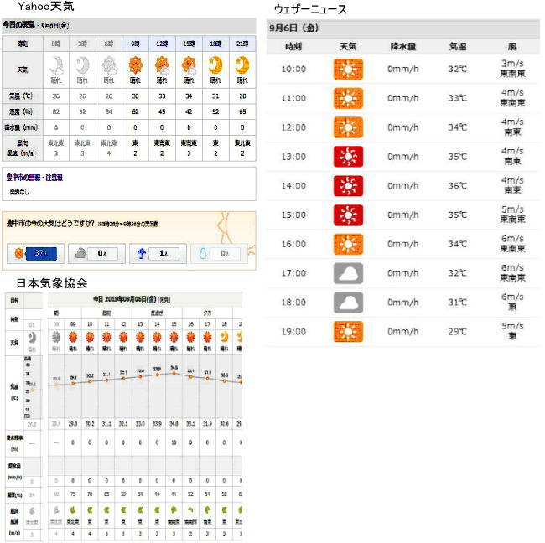The image size is (545, 543).
Task: Click Yahoo sun-with-cloud icon for 12時
Action: click(162, 65)
